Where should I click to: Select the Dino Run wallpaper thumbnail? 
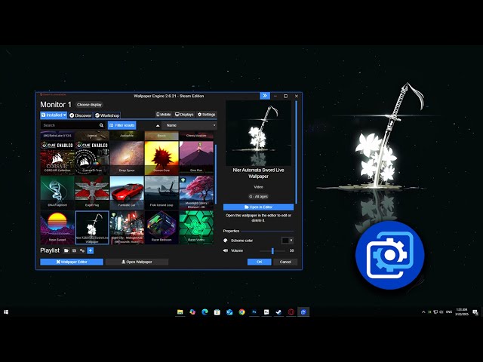196,158
